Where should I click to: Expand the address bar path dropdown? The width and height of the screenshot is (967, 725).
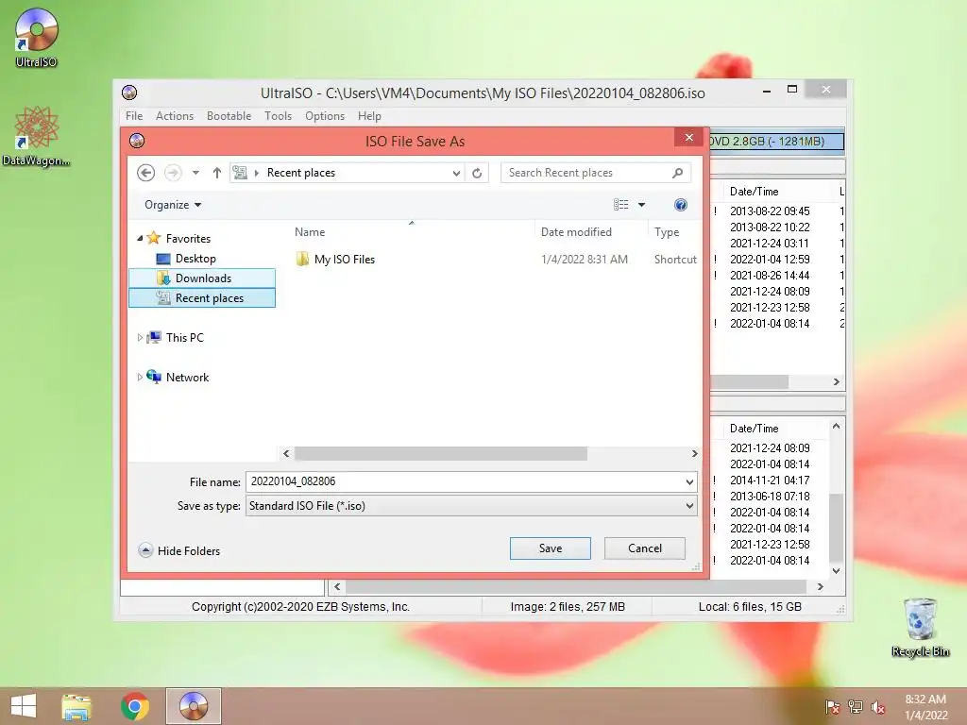(x=456, y=174)
